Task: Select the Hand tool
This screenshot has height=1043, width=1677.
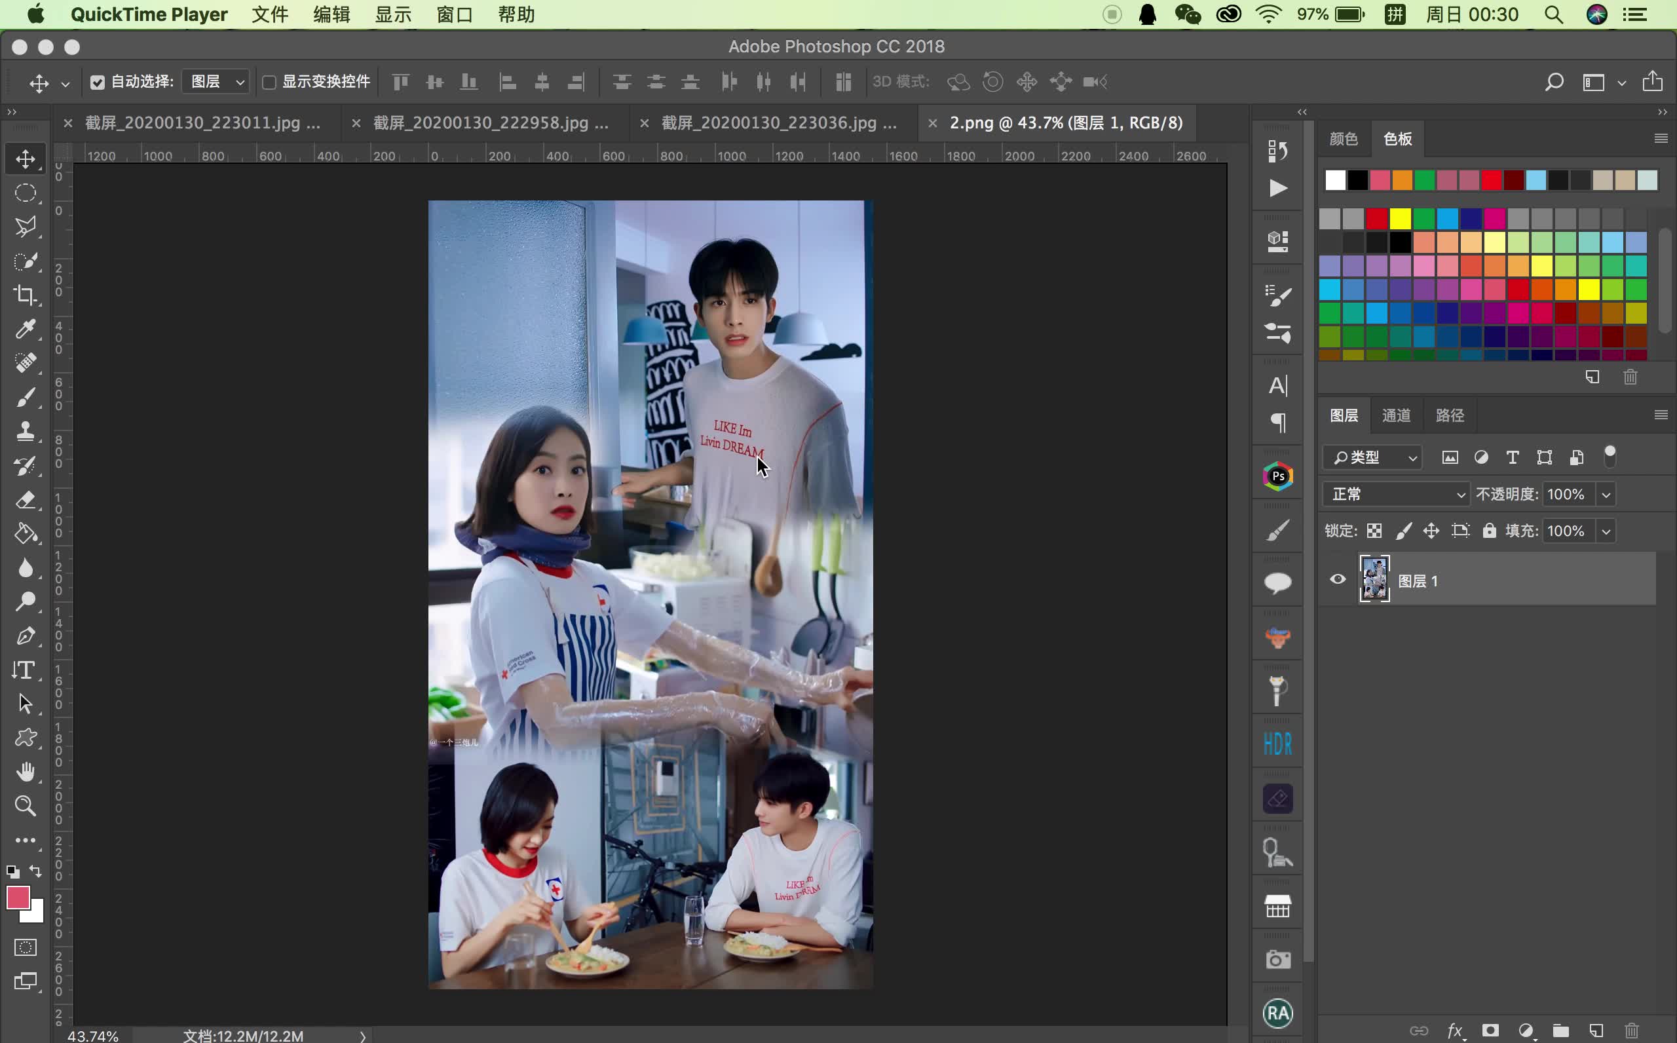Action: (26, 772)
